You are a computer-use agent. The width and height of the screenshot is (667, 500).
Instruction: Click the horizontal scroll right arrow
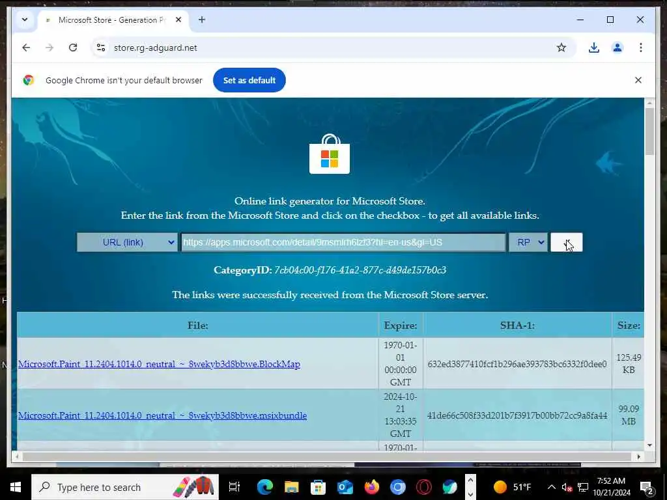coord(638,456)
